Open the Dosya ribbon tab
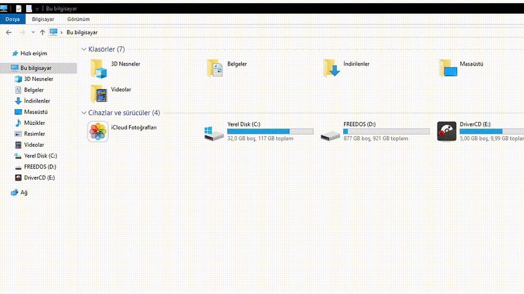The image size is (524, 294). pyautogui.click(x=12, y=19)
